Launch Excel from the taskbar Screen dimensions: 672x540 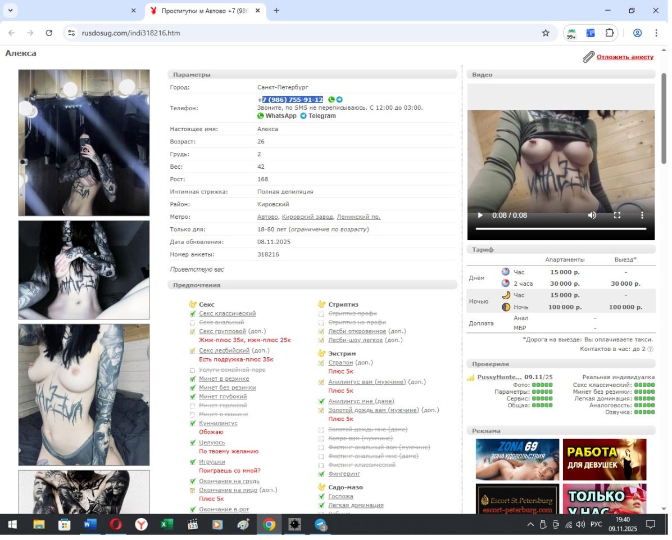(167, 525)
